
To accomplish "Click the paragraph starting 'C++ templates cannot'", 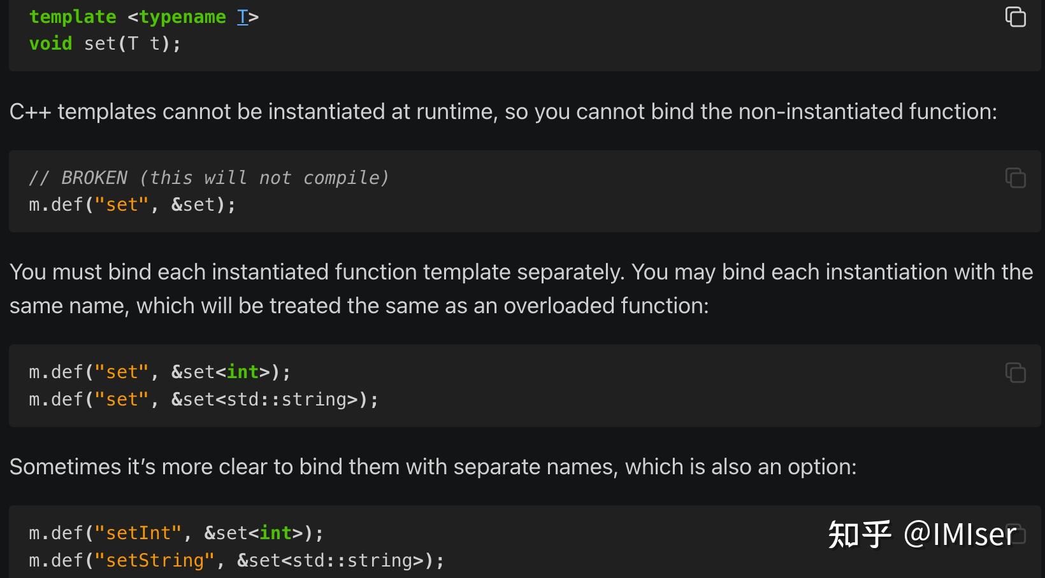I will tap(503, 112).
